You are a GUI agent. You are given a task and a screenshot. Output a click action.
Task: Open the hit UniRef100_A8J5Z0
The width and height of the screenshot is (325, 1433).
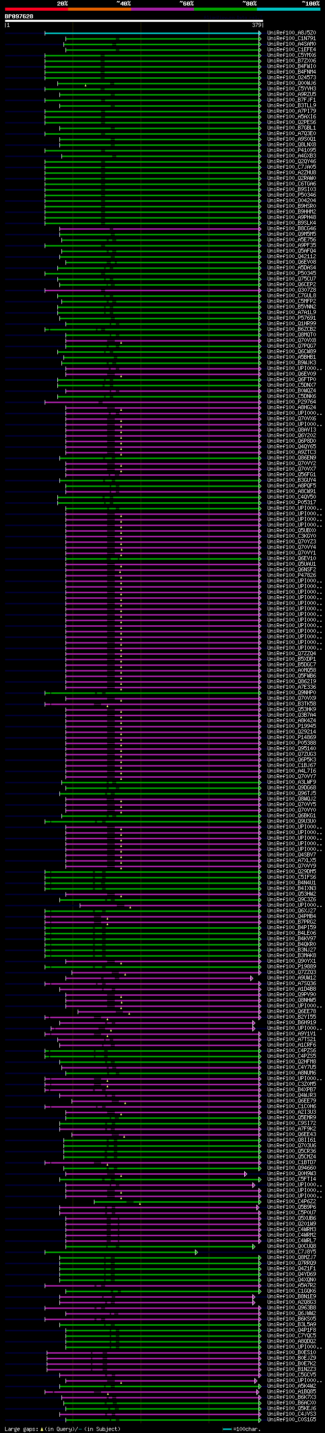(x=291, y=33)
